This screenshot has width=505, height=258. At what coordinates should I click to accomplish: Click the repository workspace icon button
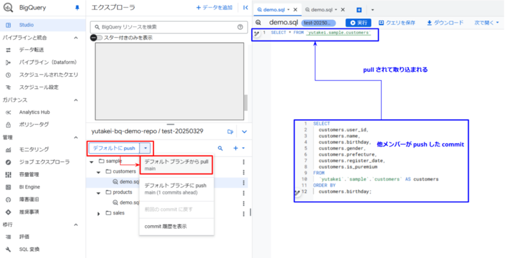tap(230, 132)
